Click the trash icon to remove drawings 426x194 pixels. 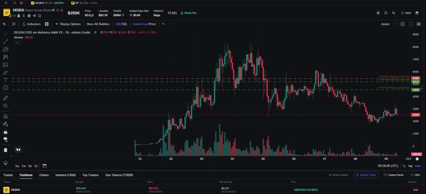(x=6, y=150)
